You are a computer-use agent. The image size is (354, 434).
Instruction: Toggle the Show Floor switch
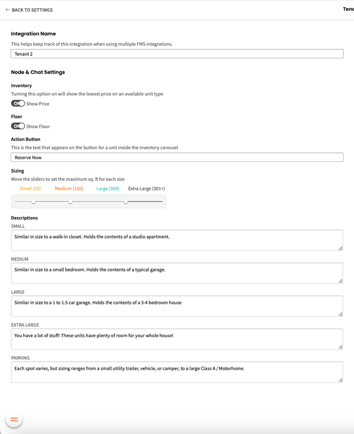[x=18, y=126]
